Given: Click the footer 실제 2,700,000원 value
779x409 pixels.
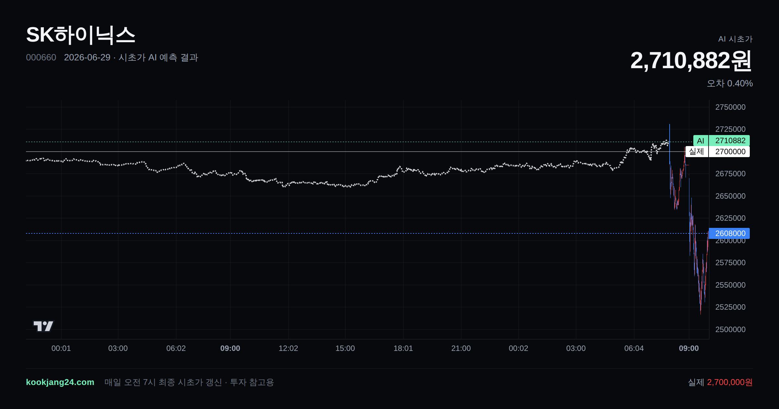Looking at the screenshot, I should point(720,382).
